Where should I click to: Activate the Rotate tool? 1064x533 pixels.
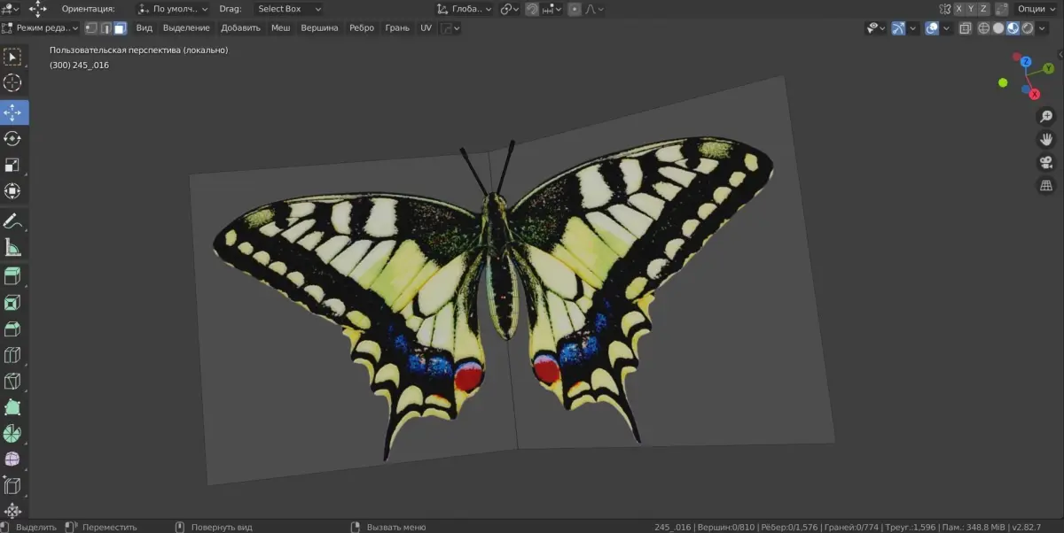point(13,138)
